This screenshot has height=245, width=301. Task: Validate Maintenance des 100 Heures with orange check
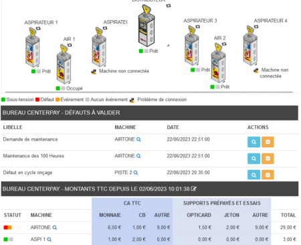coord(268,159)
